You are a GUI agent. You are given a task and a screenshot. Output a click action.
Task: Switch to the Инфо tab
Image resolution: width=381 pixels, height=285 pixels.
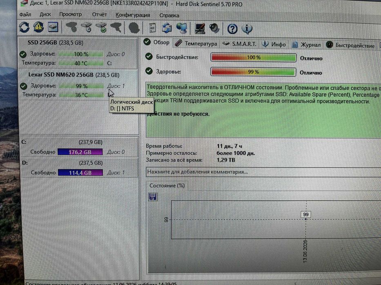(274, 44)
